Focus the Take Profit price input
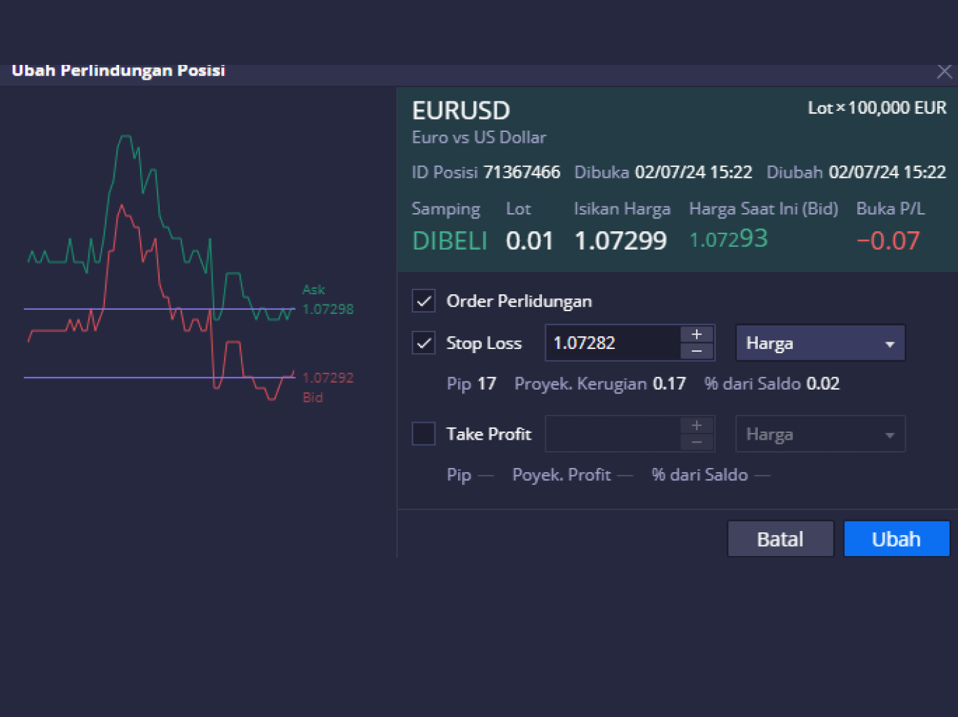This screenshot has height=717, width=958. [612, 434]
